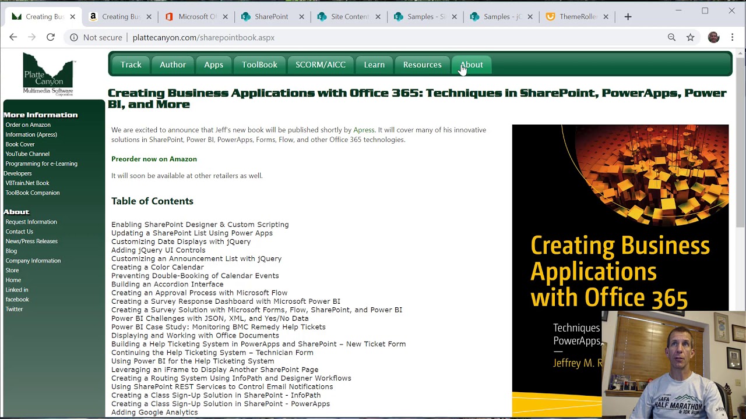This screenshot has width=746, height=419.
Task: Open the Track menu
Action: [x=131, y=65]
